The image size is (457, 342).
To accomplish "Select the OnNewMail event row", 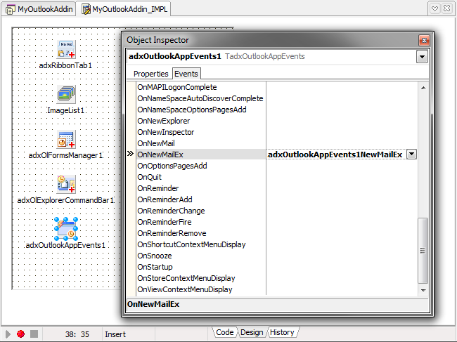I will (201, 143).
